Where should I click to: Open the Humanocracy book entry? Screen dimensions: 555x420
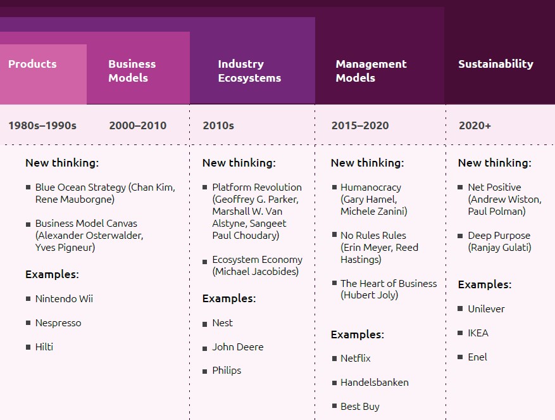click(373, 199)
